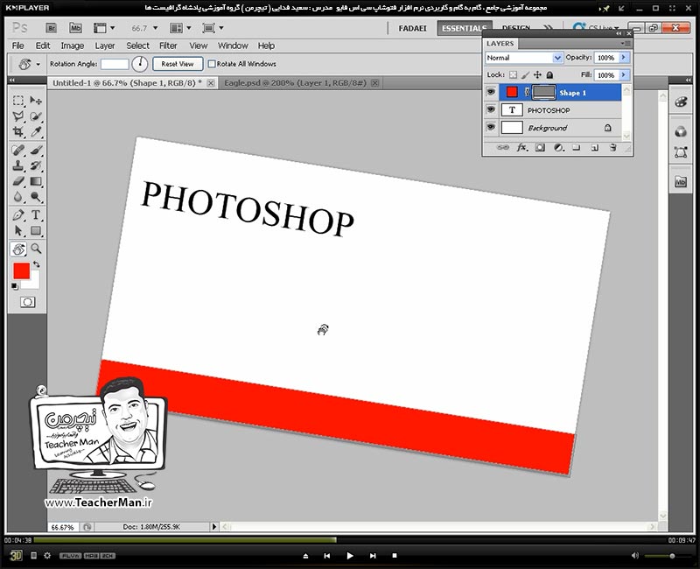Image resolution: width=700 pixels, height=569 pixels.
Task: Select the Rotate View tool in toolbox
Action: click(18, 249)
